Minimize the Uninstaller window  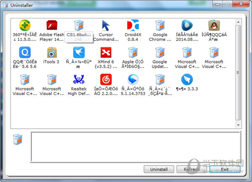pyautogui.click(x=218, y=4)
